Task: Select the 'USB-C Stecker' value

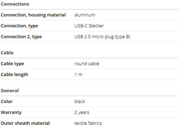Action: point(89,26)
